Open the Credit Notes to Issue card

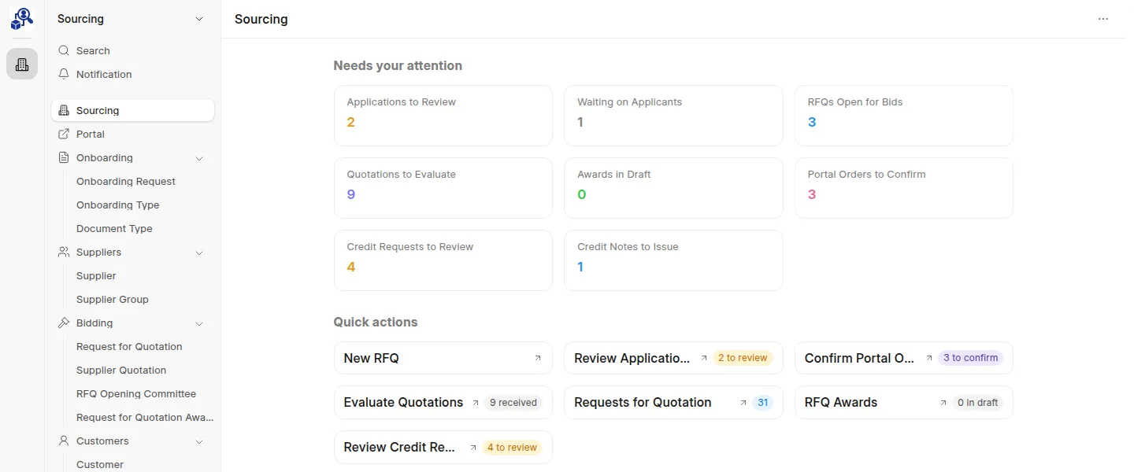tap(673, 260)
